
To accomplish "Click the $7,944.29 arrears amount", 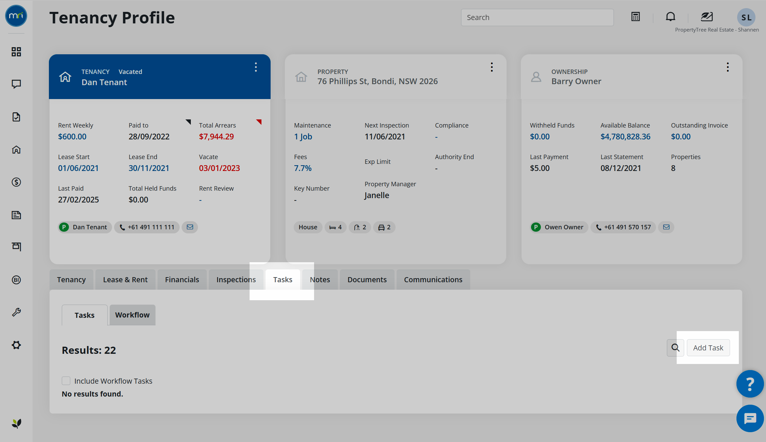I will click(x=216, y=136).
